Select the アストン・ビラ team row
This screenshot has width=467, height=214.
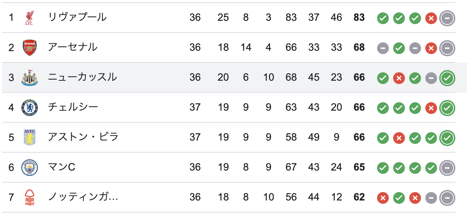tap(233, 137)
